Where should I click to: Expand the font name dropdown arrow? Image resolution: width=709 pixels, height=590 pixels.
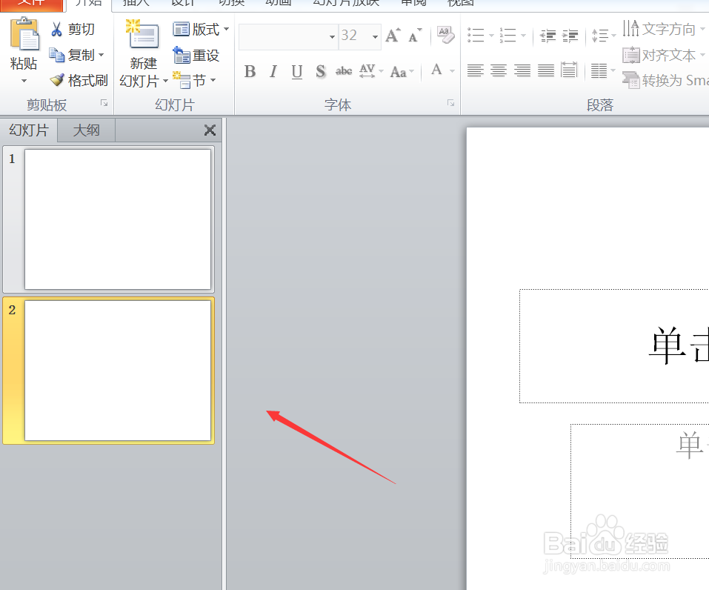[x=333, y=36]
